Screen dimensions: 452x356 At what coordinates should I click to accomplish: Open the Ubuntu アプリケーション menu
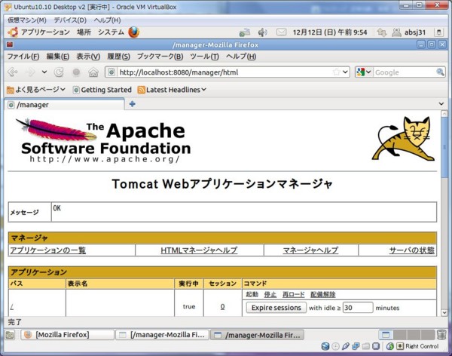point(39,32)
